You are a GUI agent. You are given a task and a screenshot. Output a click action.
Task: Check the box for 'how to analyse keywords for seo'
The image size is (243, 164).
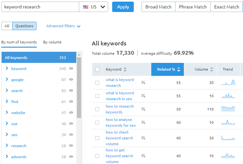click(x=97, y=123)
